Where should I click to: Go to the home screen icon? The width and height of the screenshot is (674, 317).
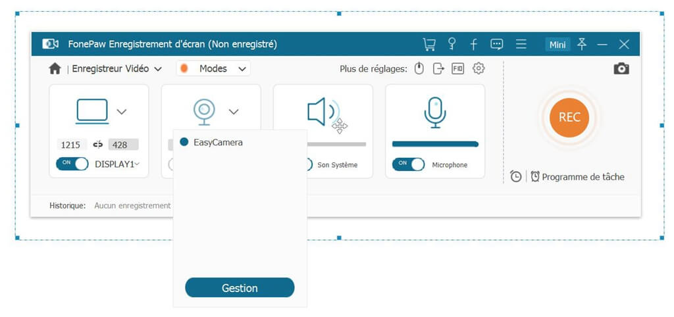coord(55,68)
